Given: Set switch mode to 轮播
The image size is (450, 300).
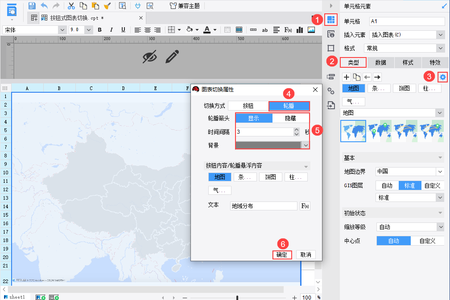Looking at the screenshot, I should click(289, 106).
